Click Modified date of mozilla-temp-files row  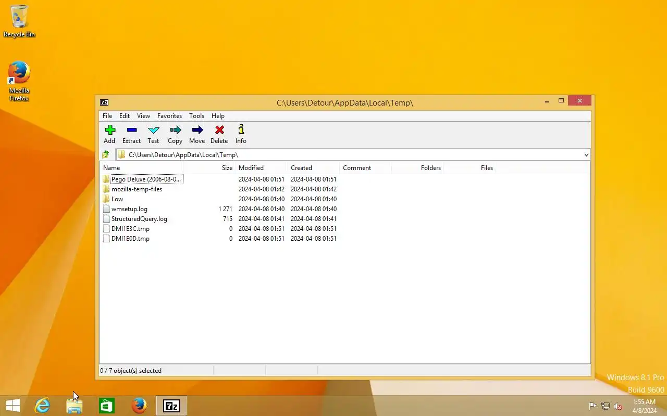(x=262, y=189)
